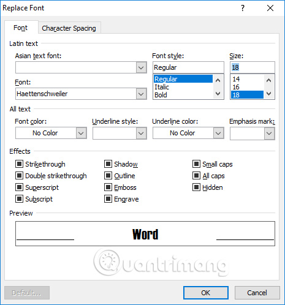Toggle the Hidden checkbox
Viewport: 285px width, 305px height.
click(196, 187)
